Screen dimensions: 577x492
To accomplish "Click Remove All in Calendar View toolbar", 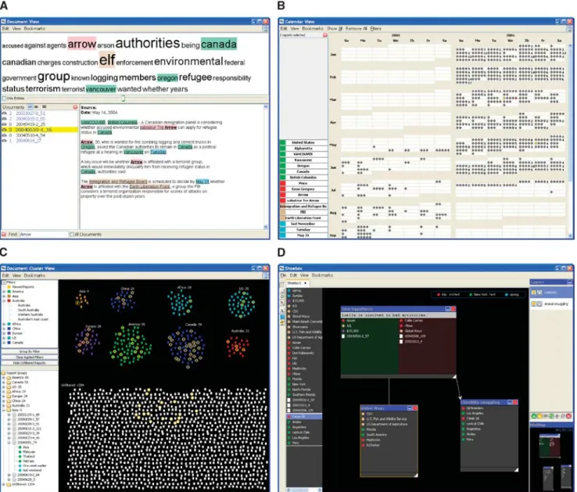I will coord(356,29).
